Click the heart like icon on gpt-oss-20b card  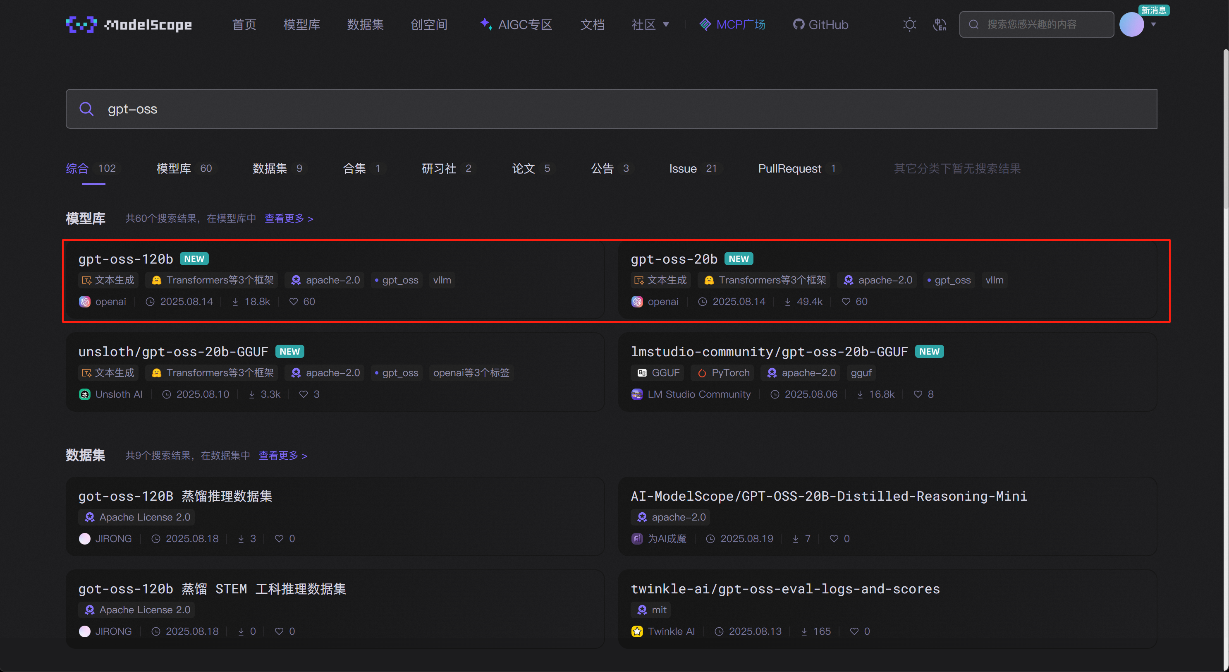[846, 302]
